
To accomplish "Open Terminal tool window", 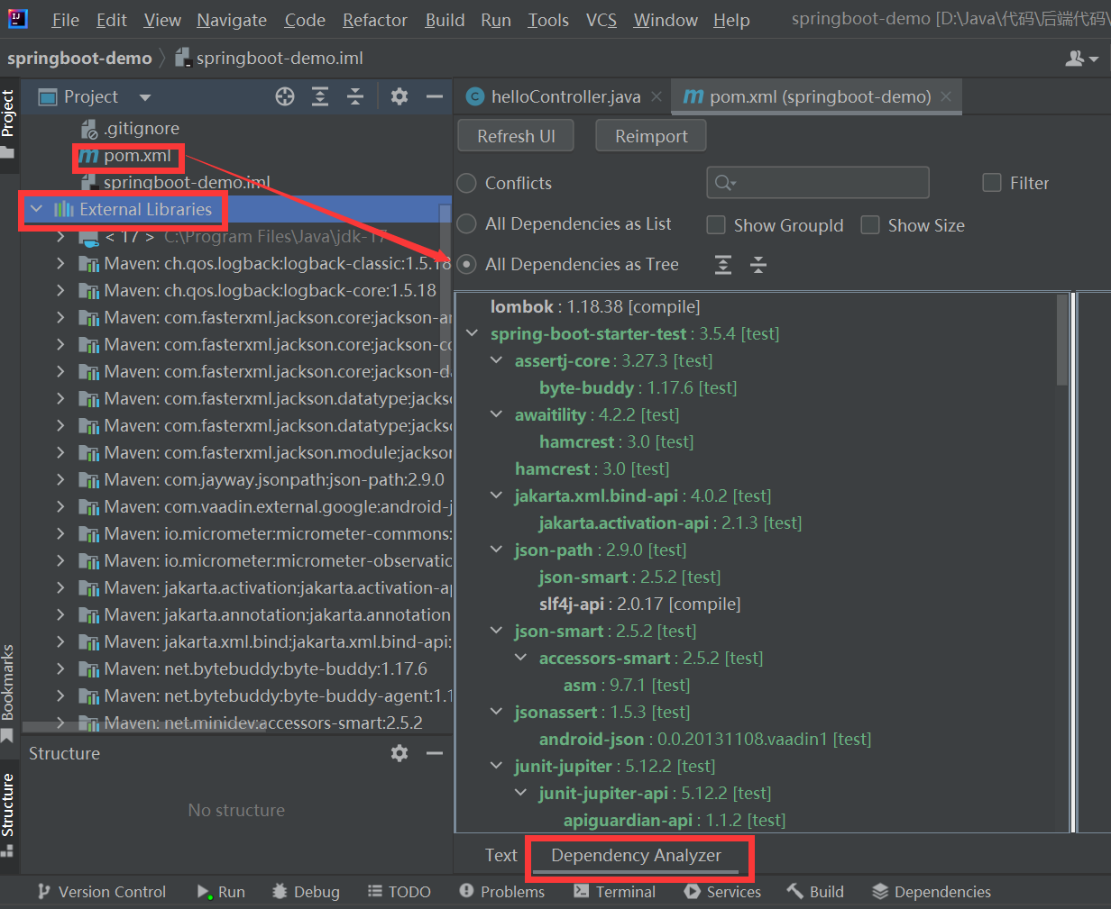I will (x=615, y=892).
